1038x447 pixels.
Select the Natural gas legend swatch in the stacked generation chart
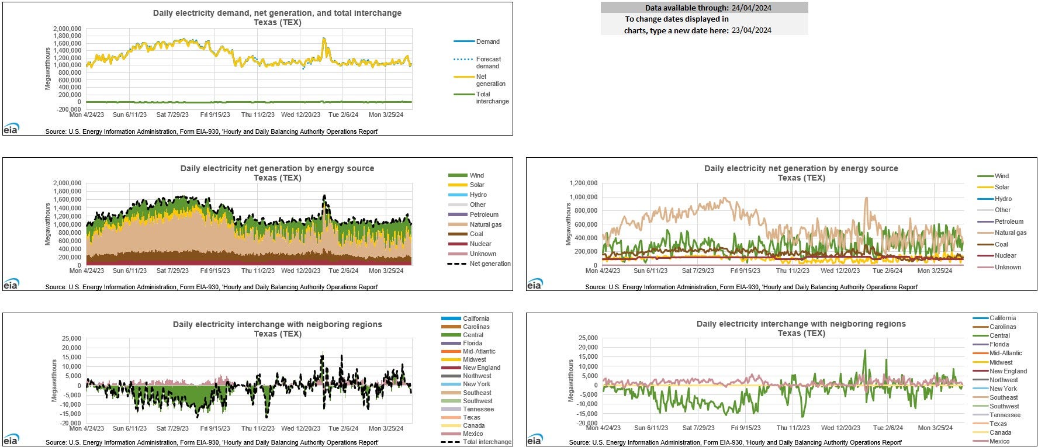coord(458,224)
